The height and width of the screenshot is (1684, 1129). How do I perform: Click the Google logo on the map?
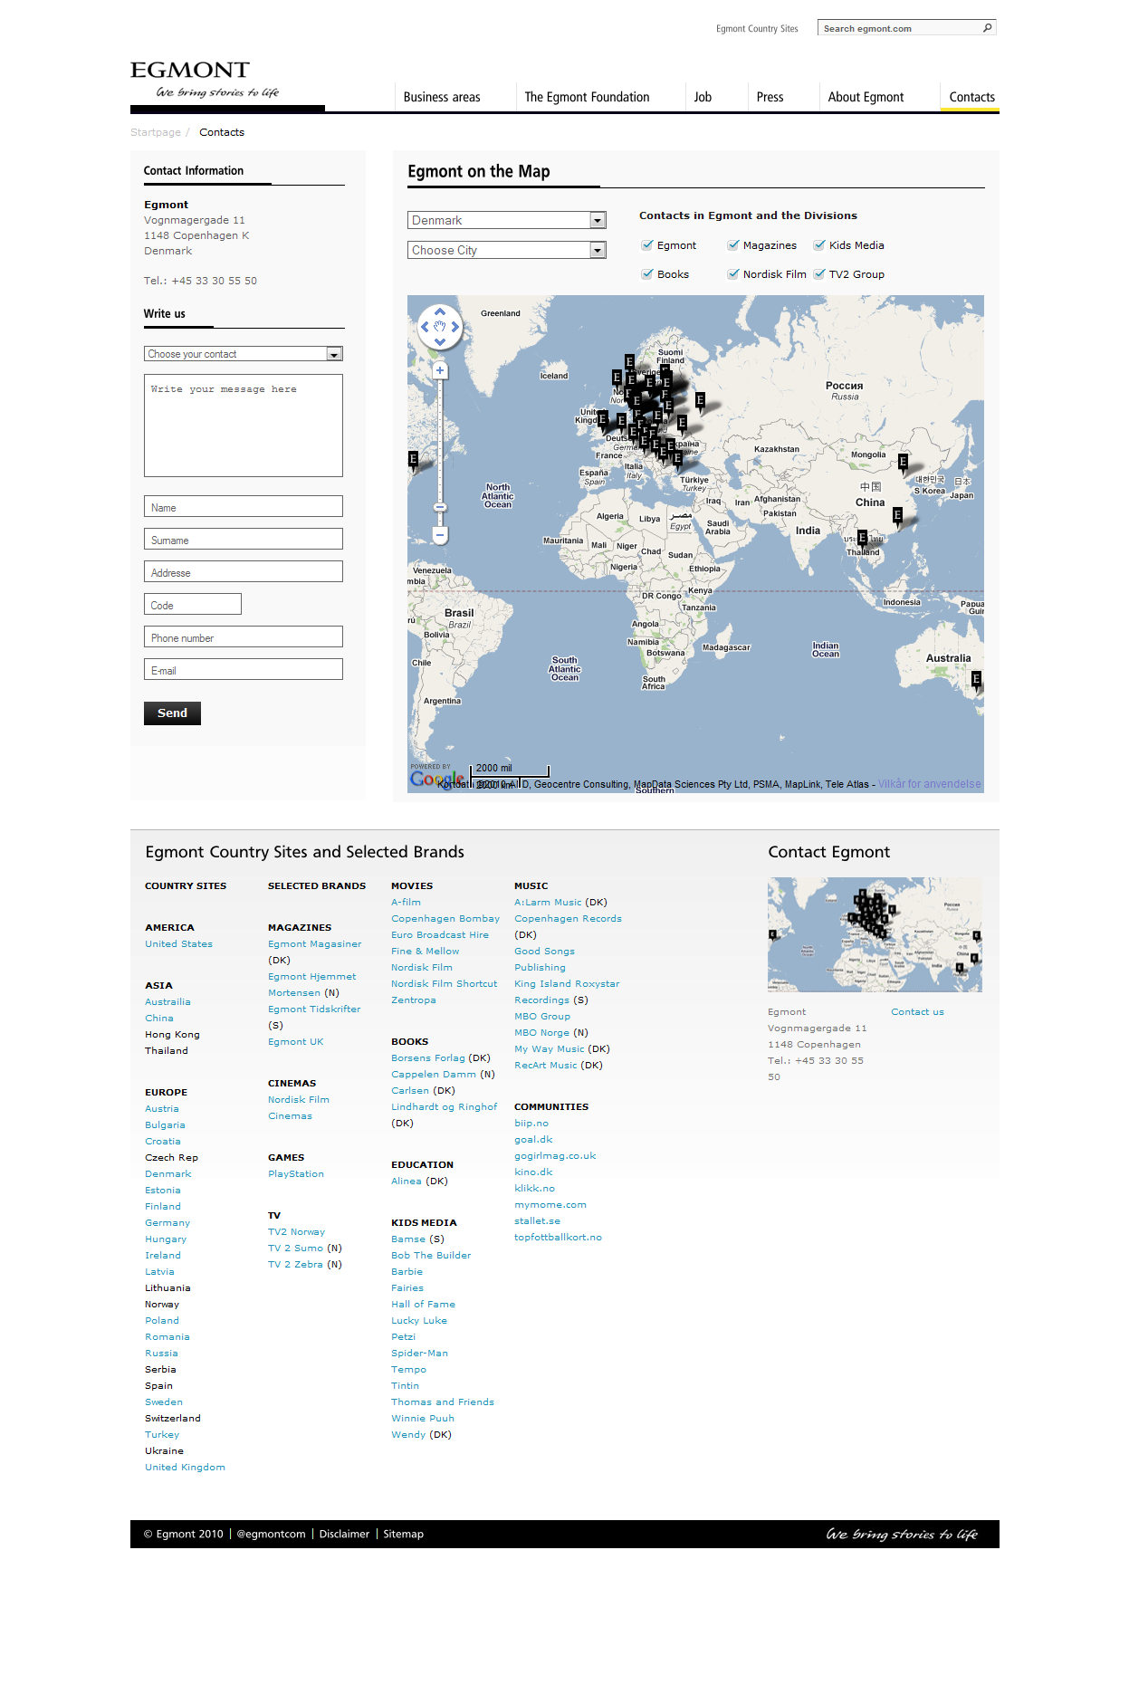(436, 779)
